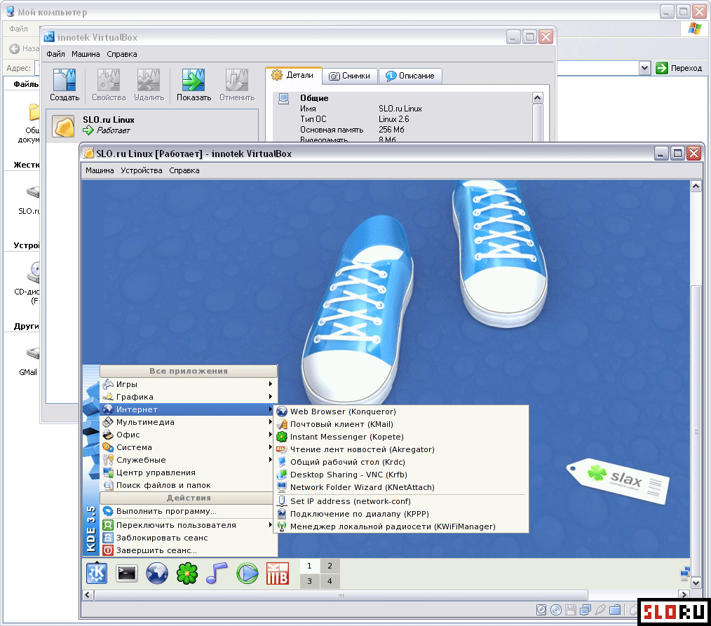Launch the web browser globe icon in panel
Image resolution: width=711 pixels, height=626 pixels.
click(x=157, y=573)
